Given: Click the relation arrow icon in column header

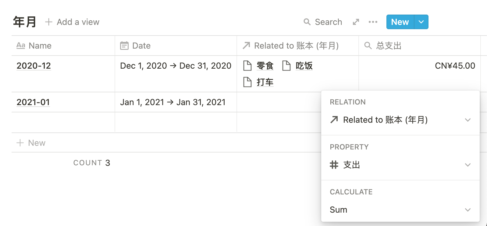Looking at the screenshot, I should (246, 46).
